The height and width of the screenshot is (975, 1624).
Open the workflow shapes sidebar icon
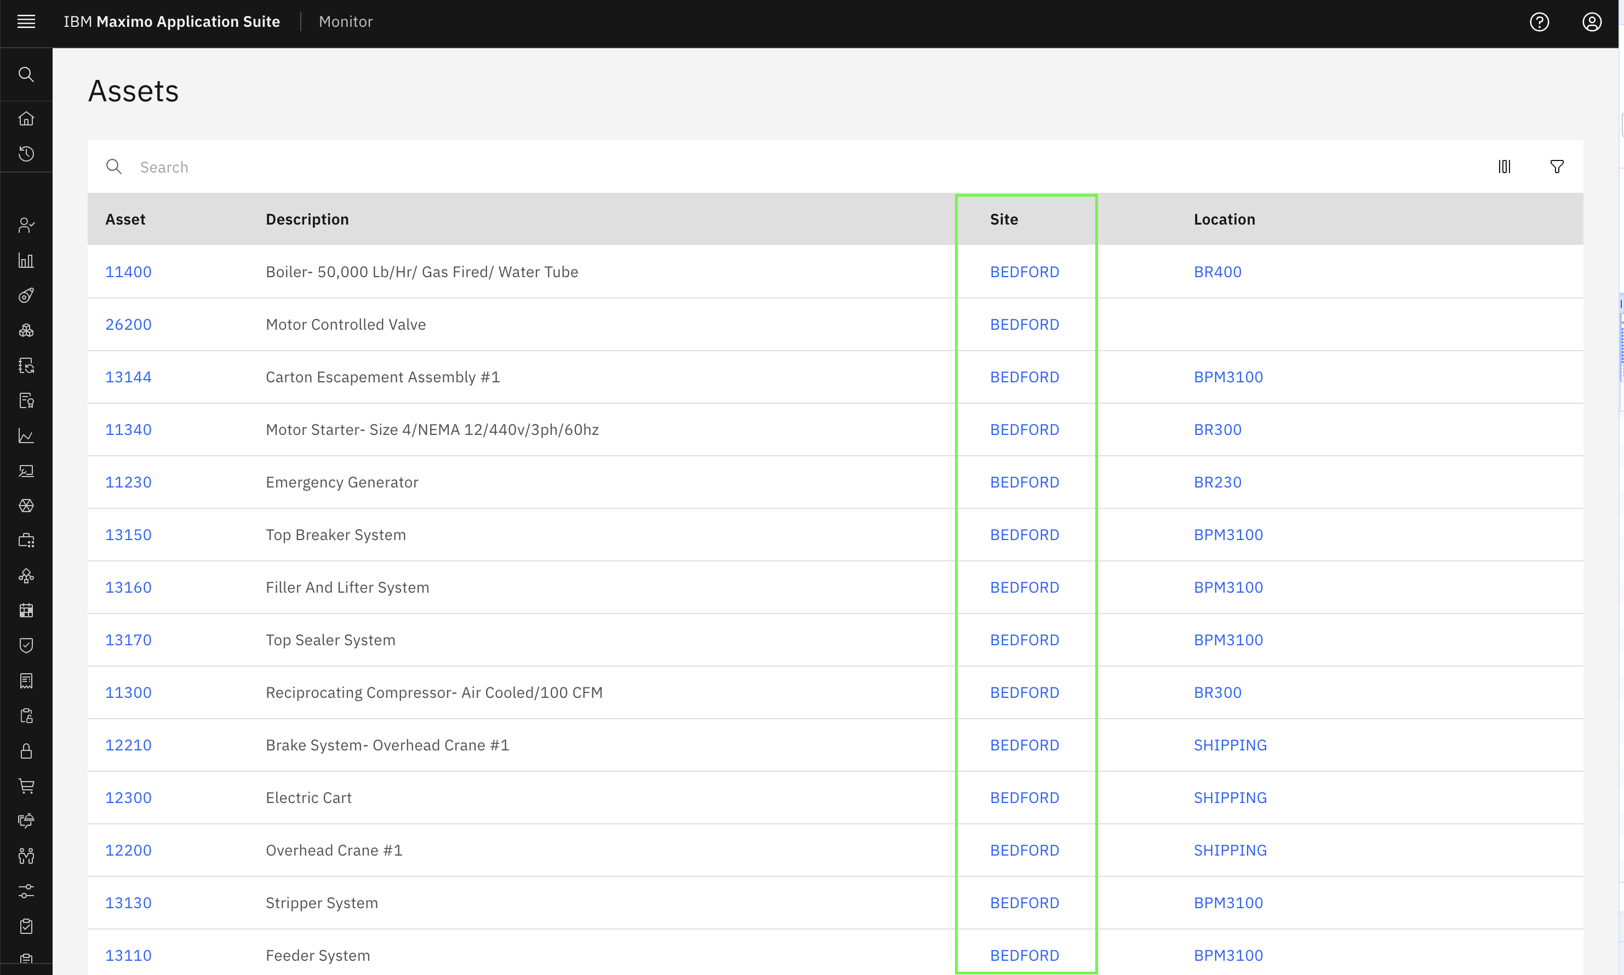pyautogui.click(x=26, y=576)
